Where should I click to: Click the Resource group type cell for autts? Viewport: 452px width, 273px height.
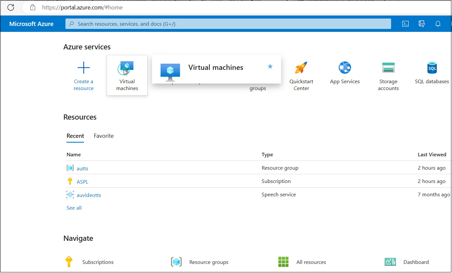coord(280,168)
